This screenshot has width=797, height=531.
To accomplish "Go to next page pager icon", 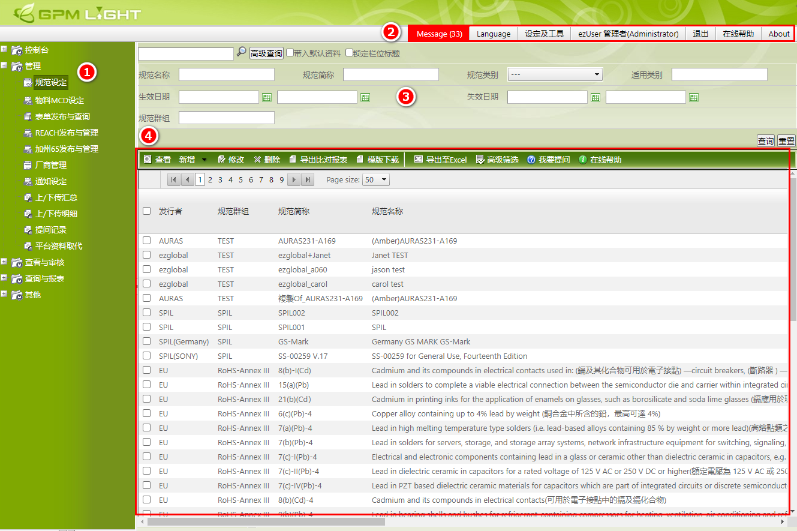I will click(x=294, y=179).
